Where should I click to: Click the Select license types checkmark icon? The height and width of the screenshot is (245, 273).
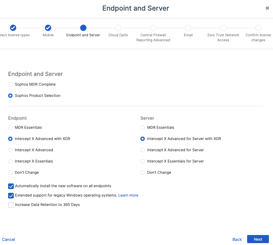13,28
